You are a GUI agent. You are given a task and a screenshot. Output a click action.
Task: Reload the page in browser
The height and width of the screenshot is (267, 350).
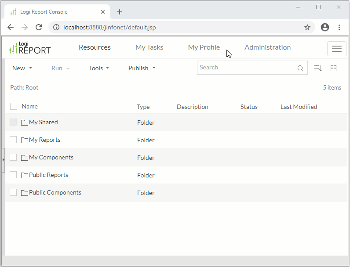tap(39, 27)
